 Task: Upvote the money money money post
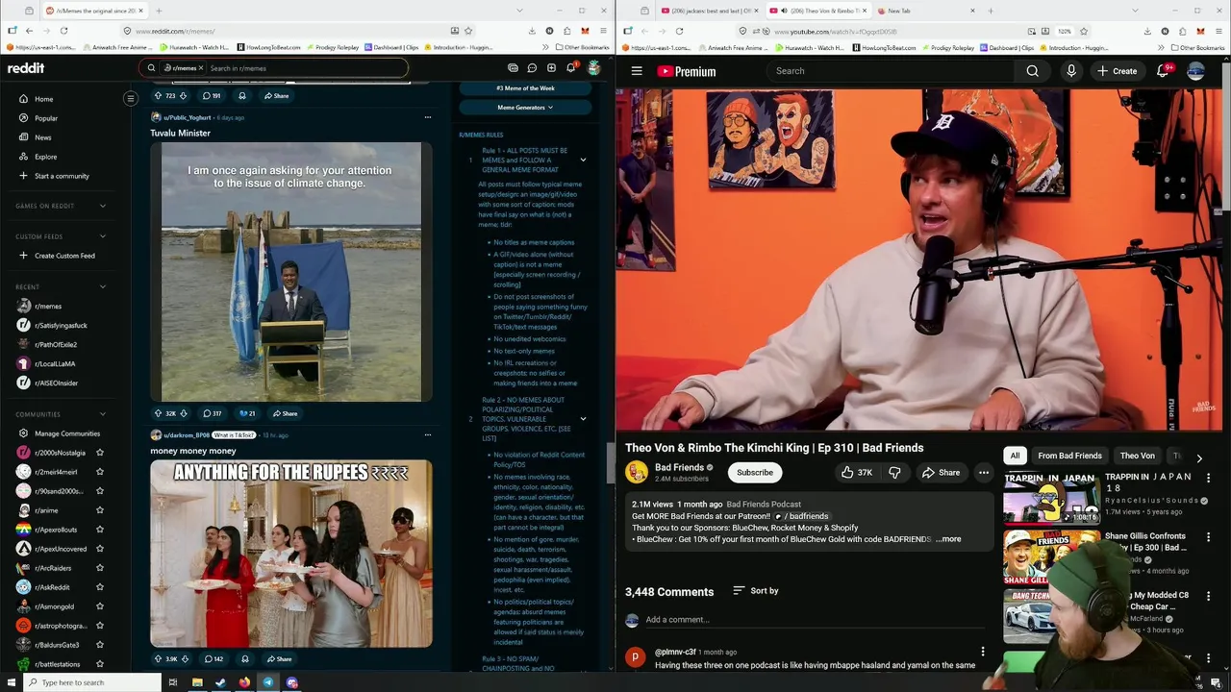[x=158, y=659]
